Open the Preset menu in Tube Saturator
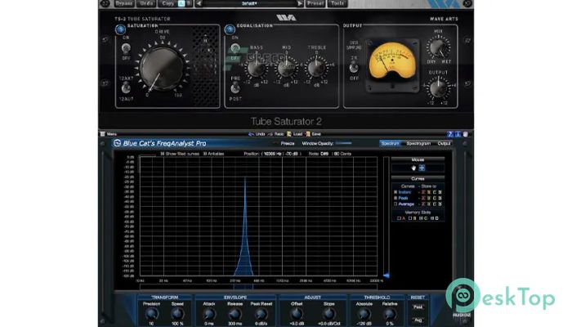Viewport: 572px width, 327px height. [x=315, y=3]
